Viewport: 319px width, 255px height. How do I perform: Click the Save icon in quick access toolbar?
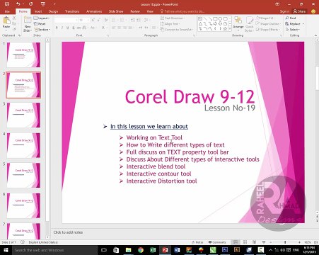tap(7, 4)
